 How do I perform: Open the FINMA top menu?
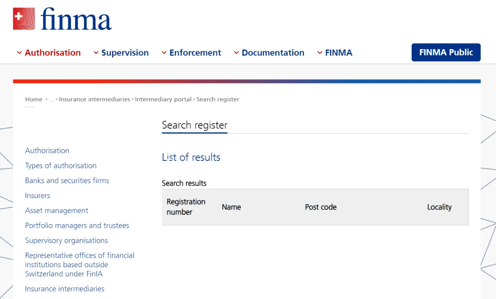coord(339,53)
